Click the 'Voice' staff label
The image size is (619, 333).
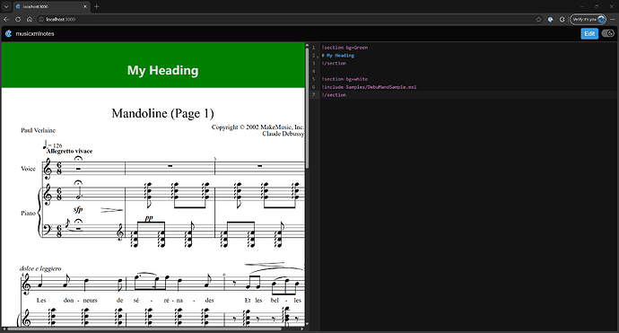[x=28, y=169]
